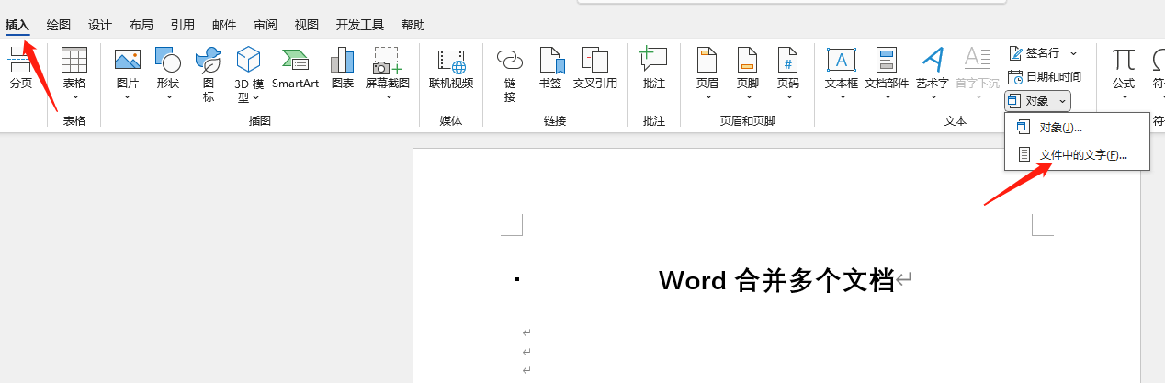Expand the 屏幕截图 dropdown arrow
The height and width of the screenshot is (383, 1165).
(388, 96)
